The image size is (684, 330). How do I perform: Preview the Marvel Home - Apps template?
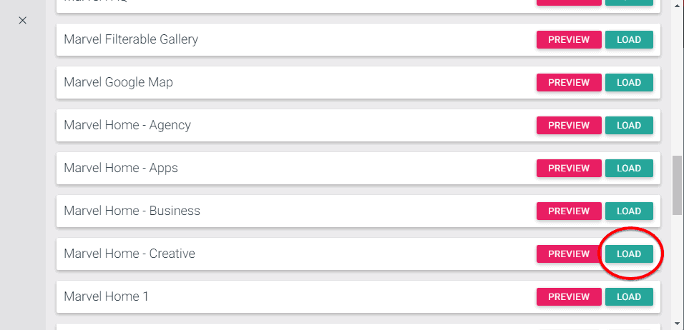coord(569,169)
